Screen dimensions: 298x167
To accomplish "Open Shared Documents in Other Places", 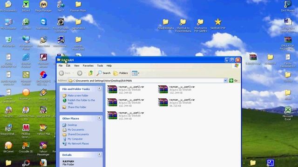I will tap(78, 134).
